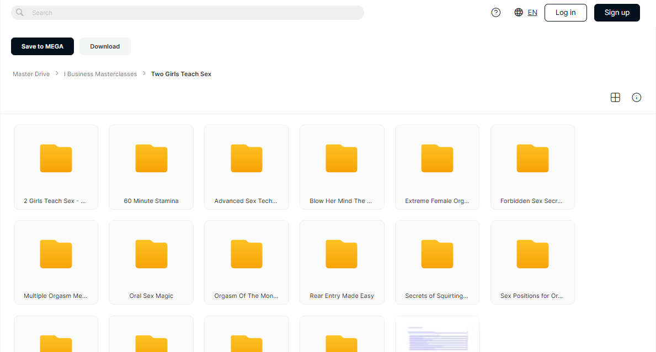Open the Oral Sex Magic folder
The width and height of the screenshot is (656, 352).
151,263
